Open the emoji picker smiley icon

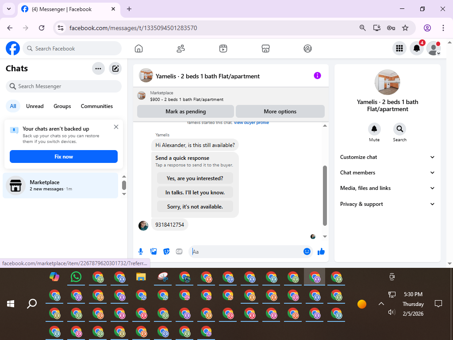click(307, 251)
